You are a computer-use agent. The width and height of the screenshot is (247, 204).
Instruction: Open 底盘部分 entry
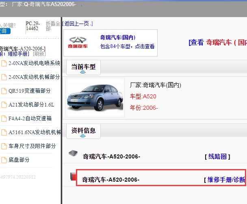coord(19,160)
